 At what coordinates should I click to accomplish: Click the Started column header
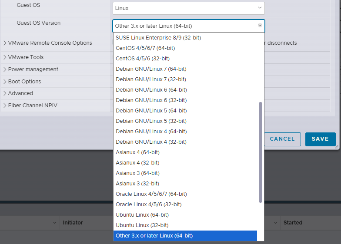point(293,223)
